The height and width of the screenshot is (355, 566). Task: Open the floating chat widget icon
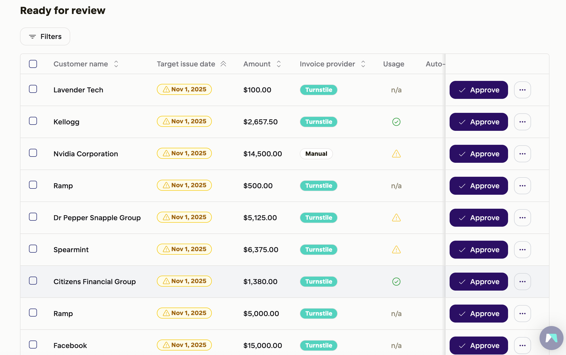click(x=551, y=338)
